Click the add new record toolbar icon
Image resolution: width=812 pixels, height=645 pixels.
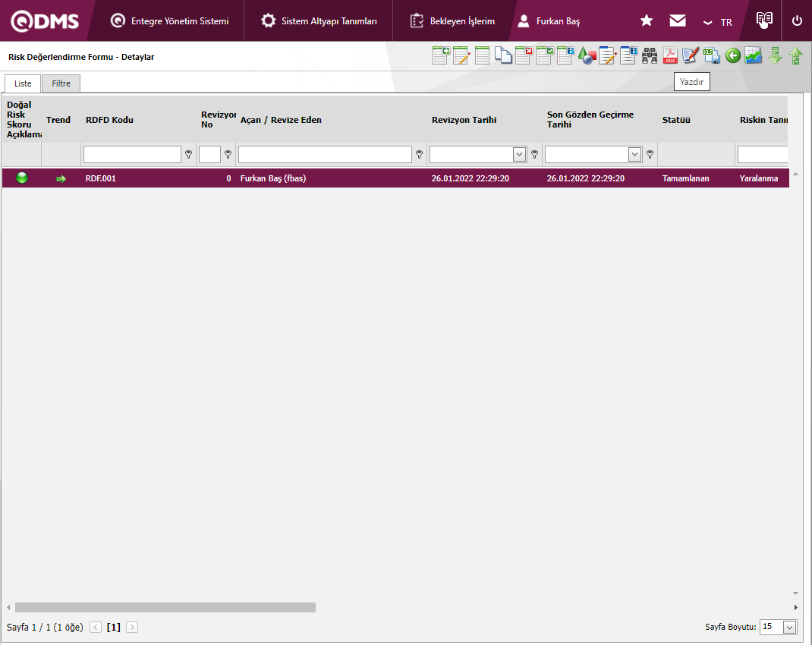click(x=441, y=56)
